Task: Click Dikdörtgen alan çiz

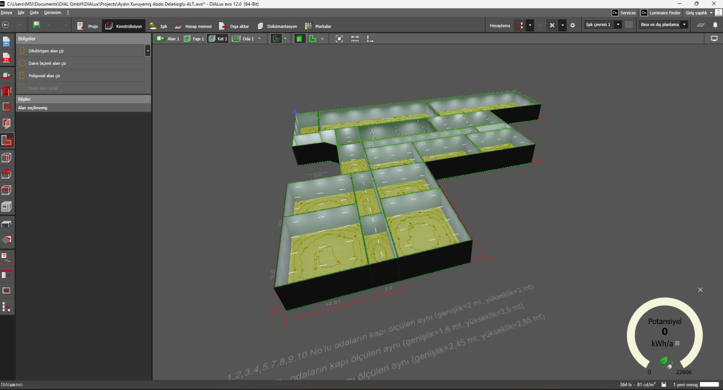Action: click(80, 51)
